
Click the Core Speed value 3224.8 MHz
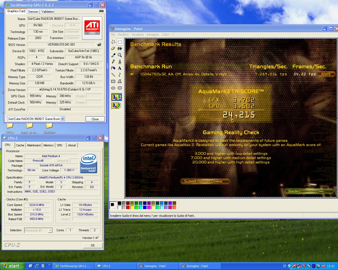(x=37, y=205)
